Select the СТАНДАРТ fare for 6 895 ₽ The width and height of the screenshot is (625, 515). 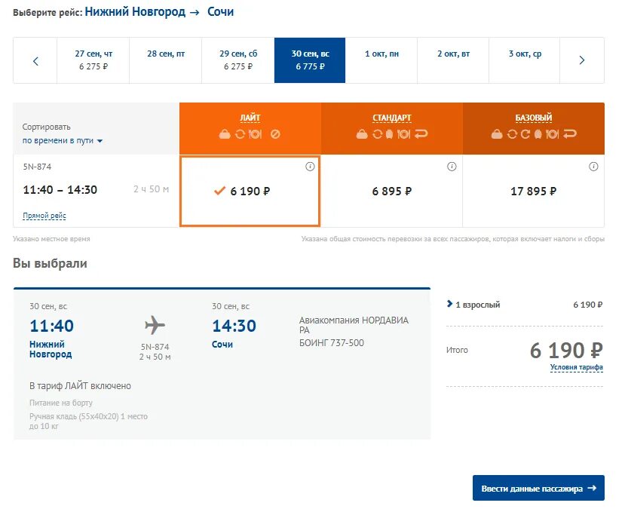click(x=392, y=192)
